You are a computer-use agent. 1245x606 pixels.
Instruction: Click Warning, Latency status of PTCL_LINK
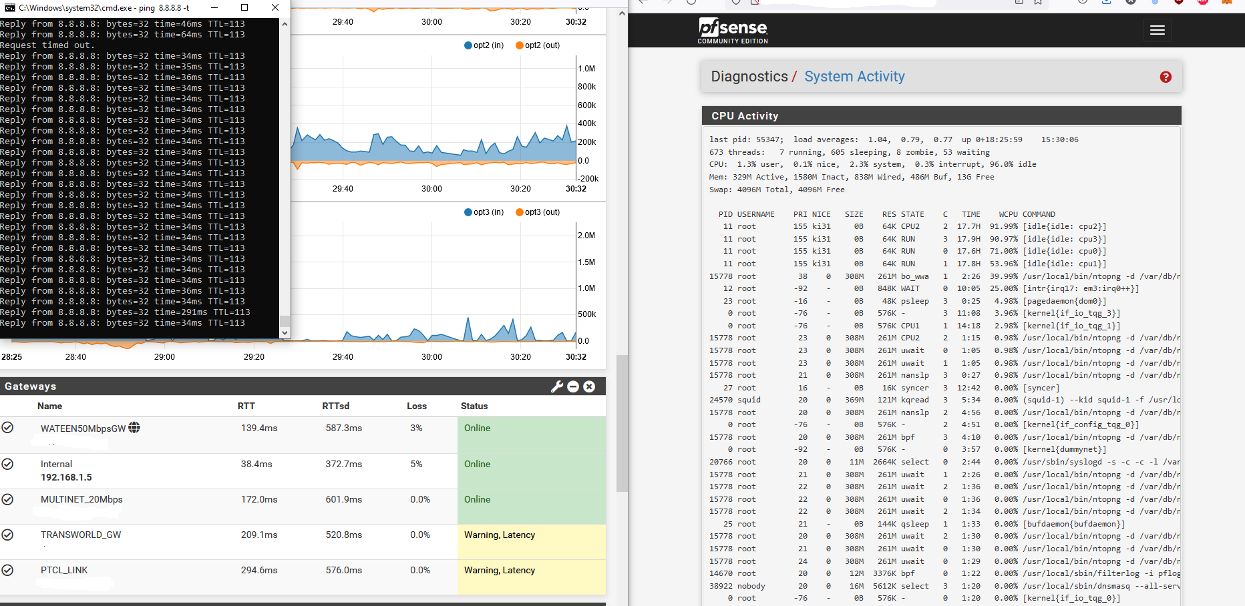[x=500, y=570]
